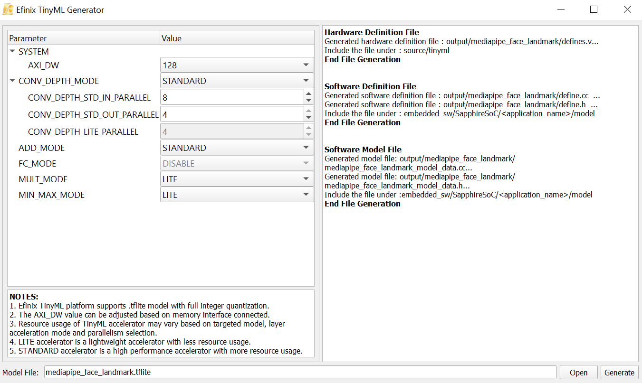Open the CONV_DEPTH_MODE dropdown
Image resolution: width=642 pixels, height=383 pixels.
[306, 81]
